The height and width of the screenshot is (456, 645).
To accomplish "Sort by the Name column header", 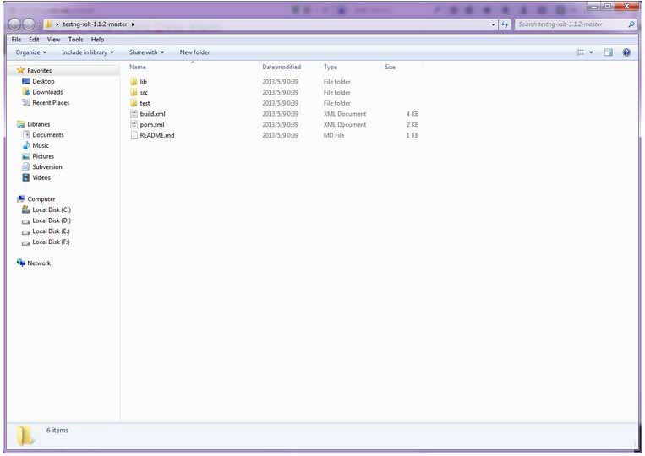I will tap(138, 67).
